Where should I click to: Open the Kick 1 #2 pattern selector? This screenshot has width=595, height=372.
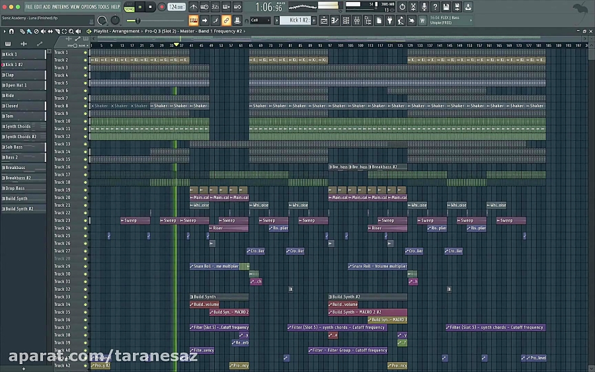pos(296,20)
